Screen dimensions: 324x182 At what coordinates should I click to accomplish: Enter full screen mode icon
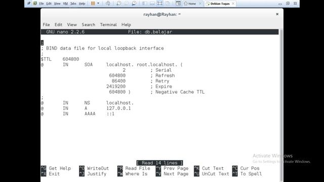tap(160, 4)
